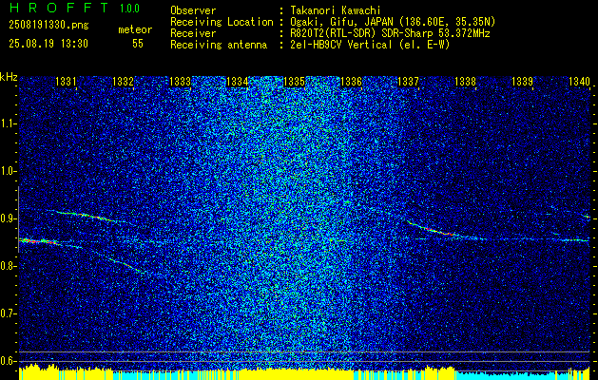This screenshot has width=598, height=380.
Task: Click the 0.6 frequency axis label
Action: pos(9,361)
